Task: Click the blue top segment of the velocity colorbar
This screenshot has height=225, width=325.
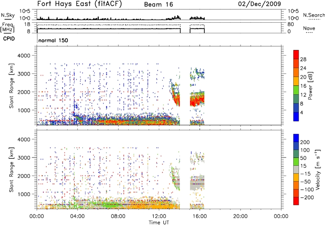Action: click(x=296, y=138)
